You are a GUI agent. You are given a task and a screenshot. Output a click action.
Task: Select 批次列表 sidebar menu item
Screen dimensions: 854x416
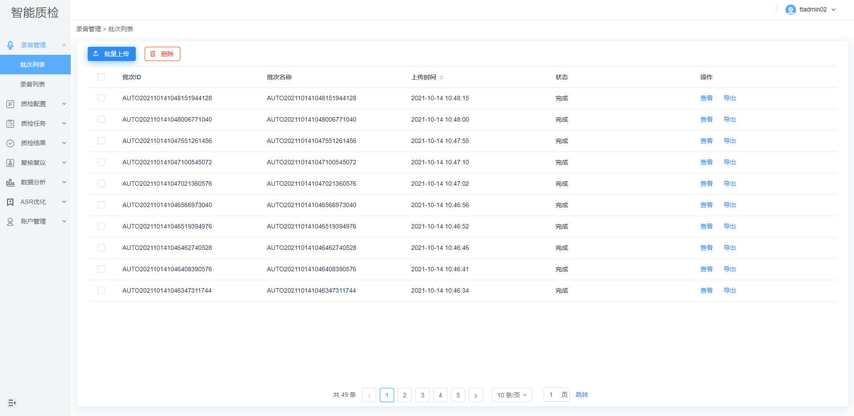click(x=33, y=65)
